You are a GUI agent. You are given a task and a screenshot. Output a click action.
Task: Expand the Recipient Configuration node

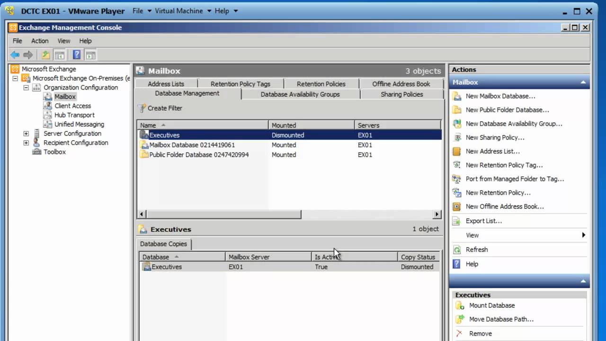(26, 143)
